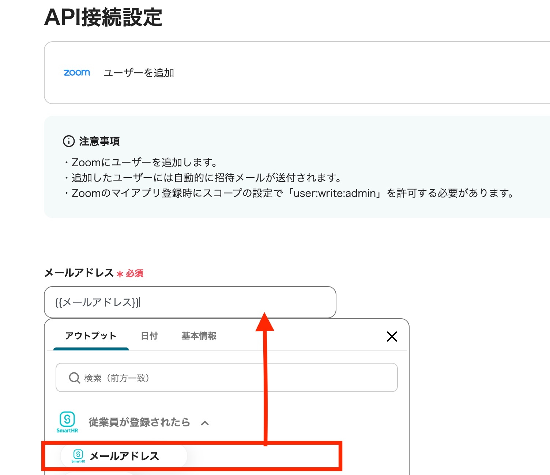Viewport: 550px width, 475px height.
Task: Click the メールアドレス field label
Action: pos(79,273)
